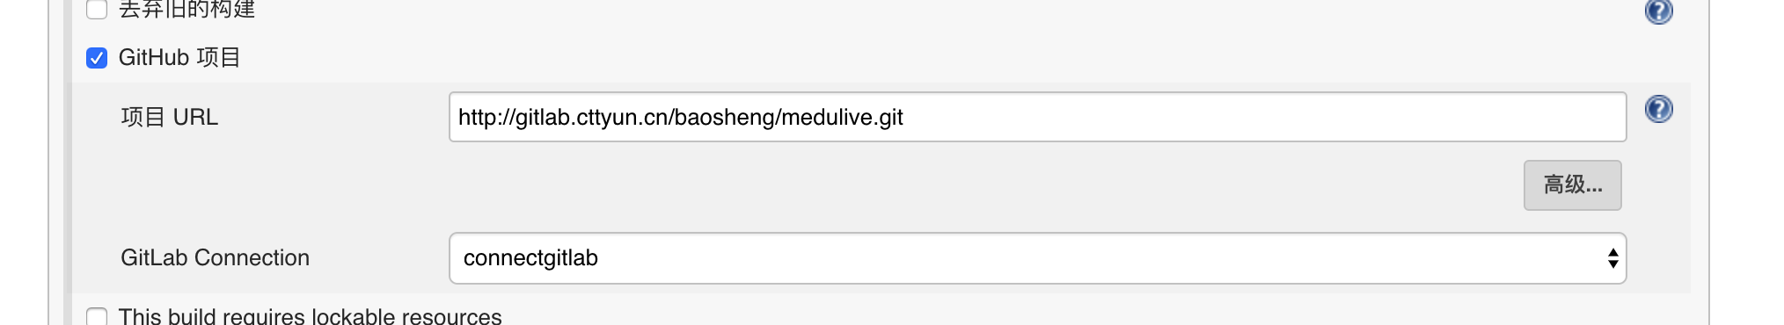
Task: Select the connectgitlab value text
Action: click(x=530, y=258)
